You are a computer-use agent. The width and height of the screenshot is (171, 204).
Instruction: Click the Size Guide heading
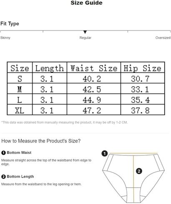coord(86,3)
